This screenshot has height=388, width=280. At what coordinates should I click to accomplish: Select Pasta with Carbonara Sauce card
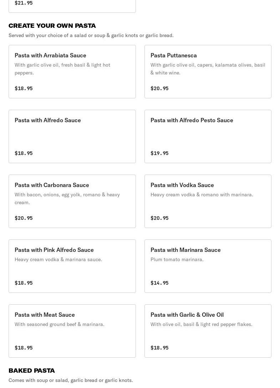(72, 201)
